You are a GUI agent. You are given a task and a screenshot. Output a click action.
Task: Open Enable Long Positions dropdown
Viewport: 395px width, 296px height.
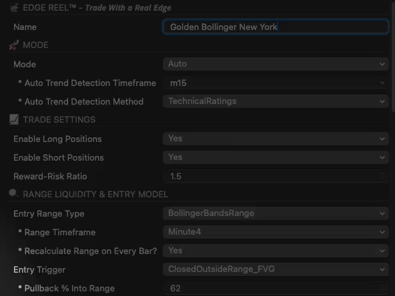coord(276,139)
